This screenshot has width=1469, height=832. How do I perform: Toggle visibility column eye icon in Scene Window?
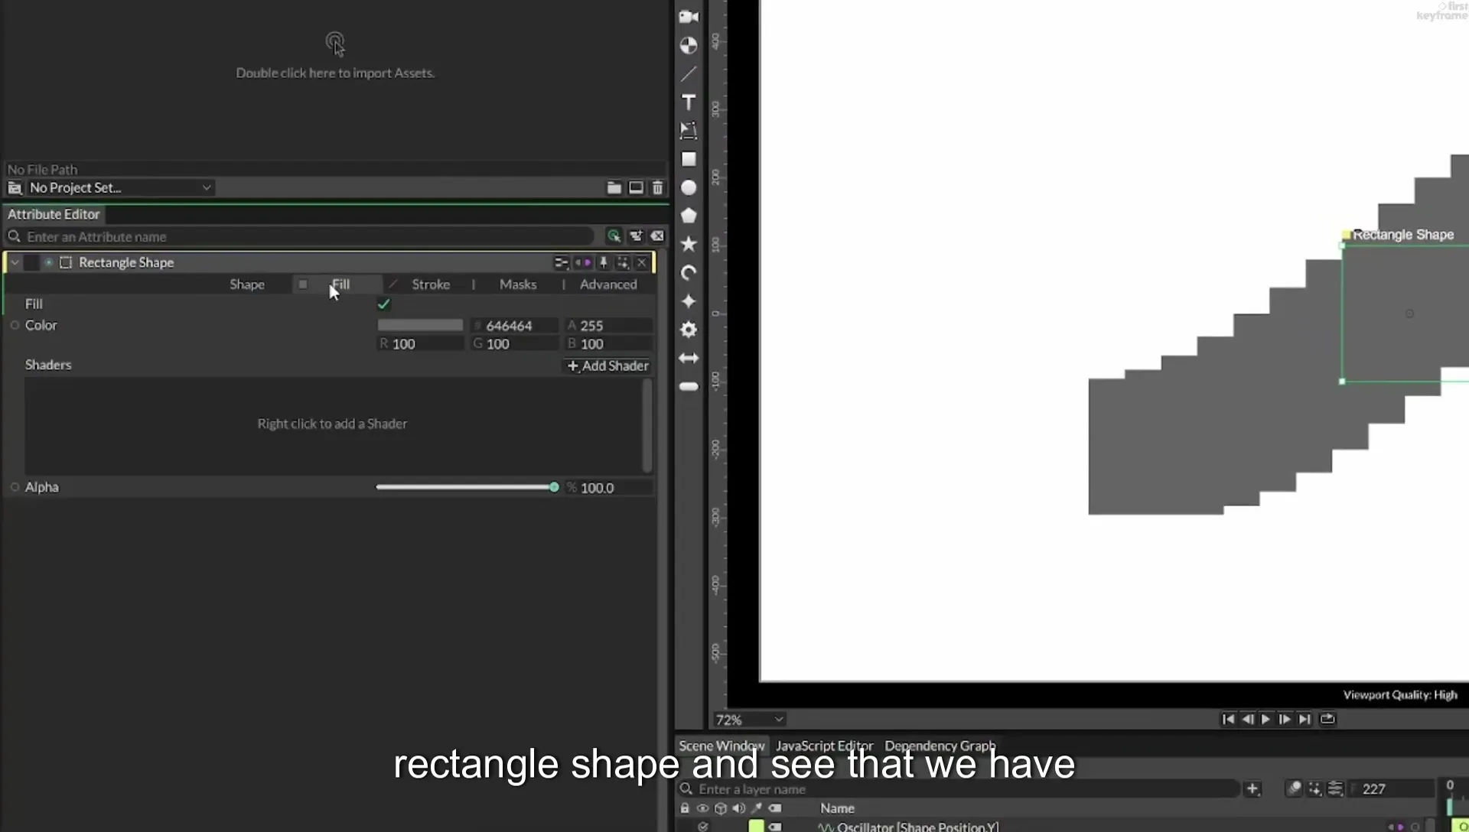[x=702, y=808]
